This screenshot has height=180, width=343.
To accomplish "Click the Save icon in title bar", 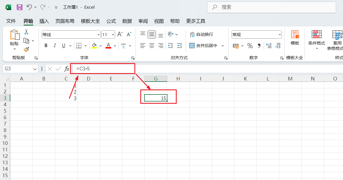I will pyautogui.click(x=20, y=7).
